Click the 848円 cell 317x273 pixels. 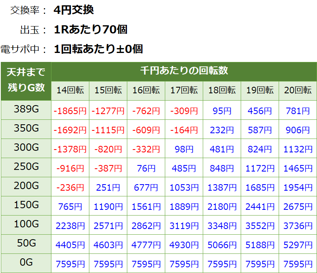pyautogui.click(x=222, y=167)
